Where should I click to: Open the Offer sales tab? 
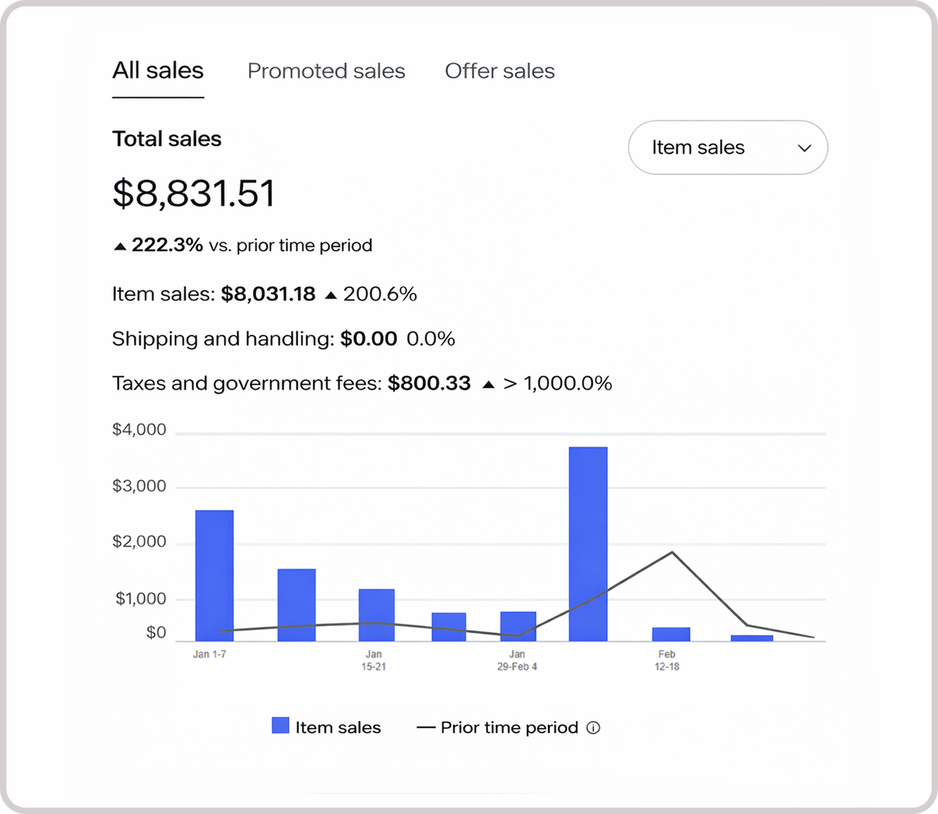pos(499,71)
